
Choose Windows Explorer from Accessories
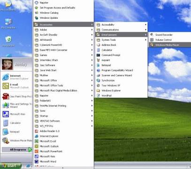click(121, 90)
